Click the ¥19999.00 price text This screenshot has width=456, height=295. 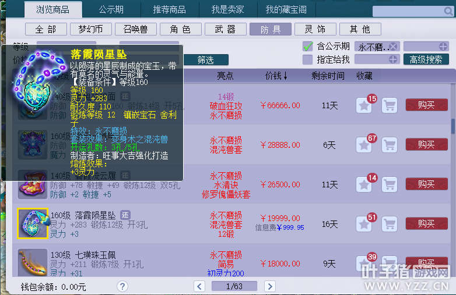[x=280, y=218]
